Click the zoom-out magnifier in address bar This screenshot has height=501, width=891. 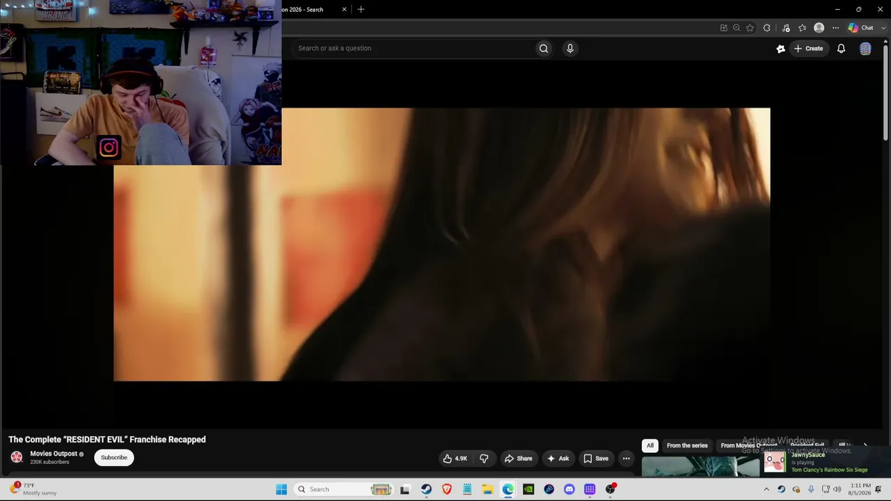pyautogui.click(x=736, y=28)
